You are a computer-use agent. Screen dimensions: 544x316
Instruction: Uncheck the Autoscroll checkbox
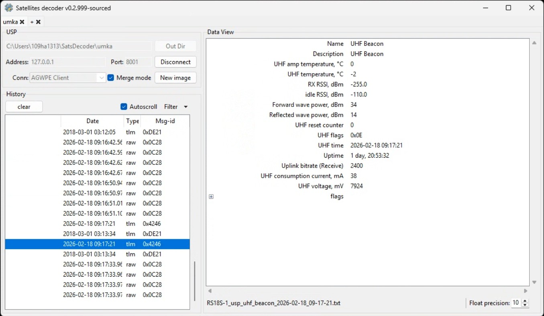[124, 107]
